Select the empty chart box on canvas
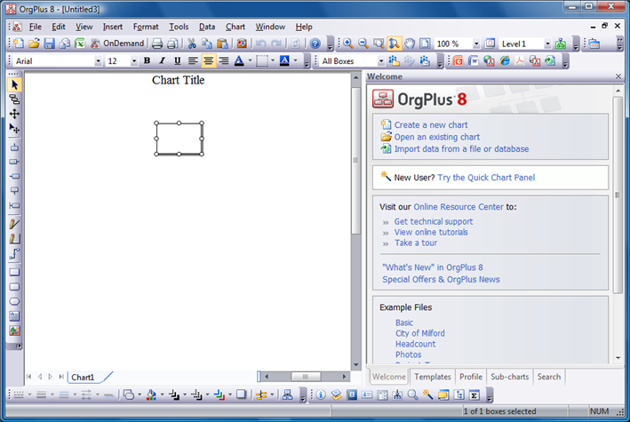This screenshot has width=630, height=422. (179, 139)
